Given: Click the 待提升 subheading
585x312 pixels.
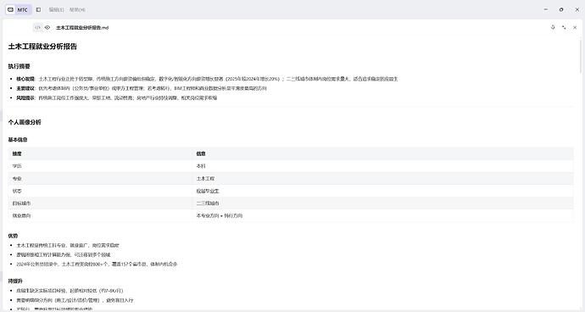Looking at the screenshot, I should tap(15, 281).
